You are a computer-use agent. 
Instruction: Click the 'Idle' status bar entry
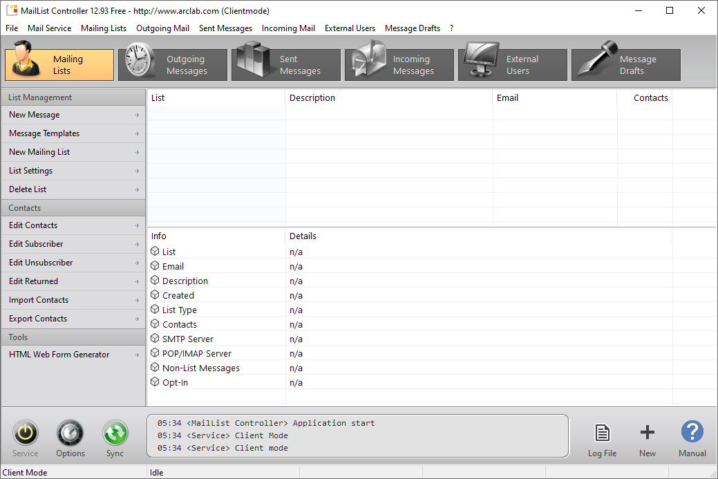pos(157,473)
